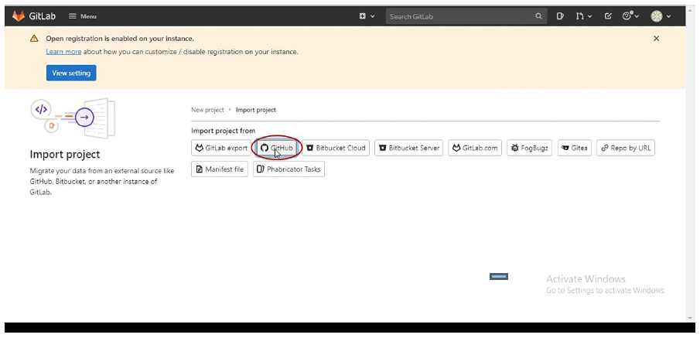This screenshot has height=338, width=700.
Task: Click 'Open registration is enabled' banner text
Action: pos(120,39)
